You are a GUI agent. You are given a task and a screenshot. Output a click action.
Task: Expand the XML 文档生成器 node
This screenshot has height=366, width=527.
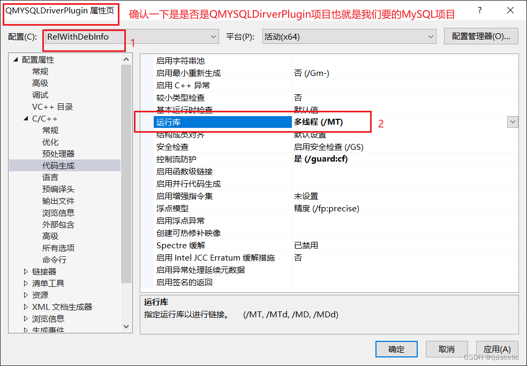(x=26, y=307)
